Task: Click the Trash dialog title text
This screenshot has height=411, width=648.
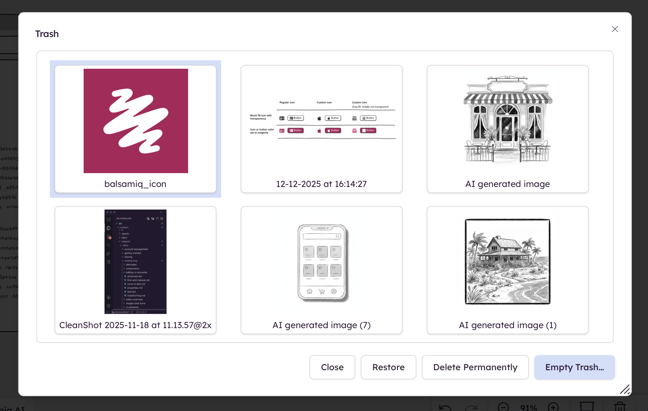Action: click(47, 34)
